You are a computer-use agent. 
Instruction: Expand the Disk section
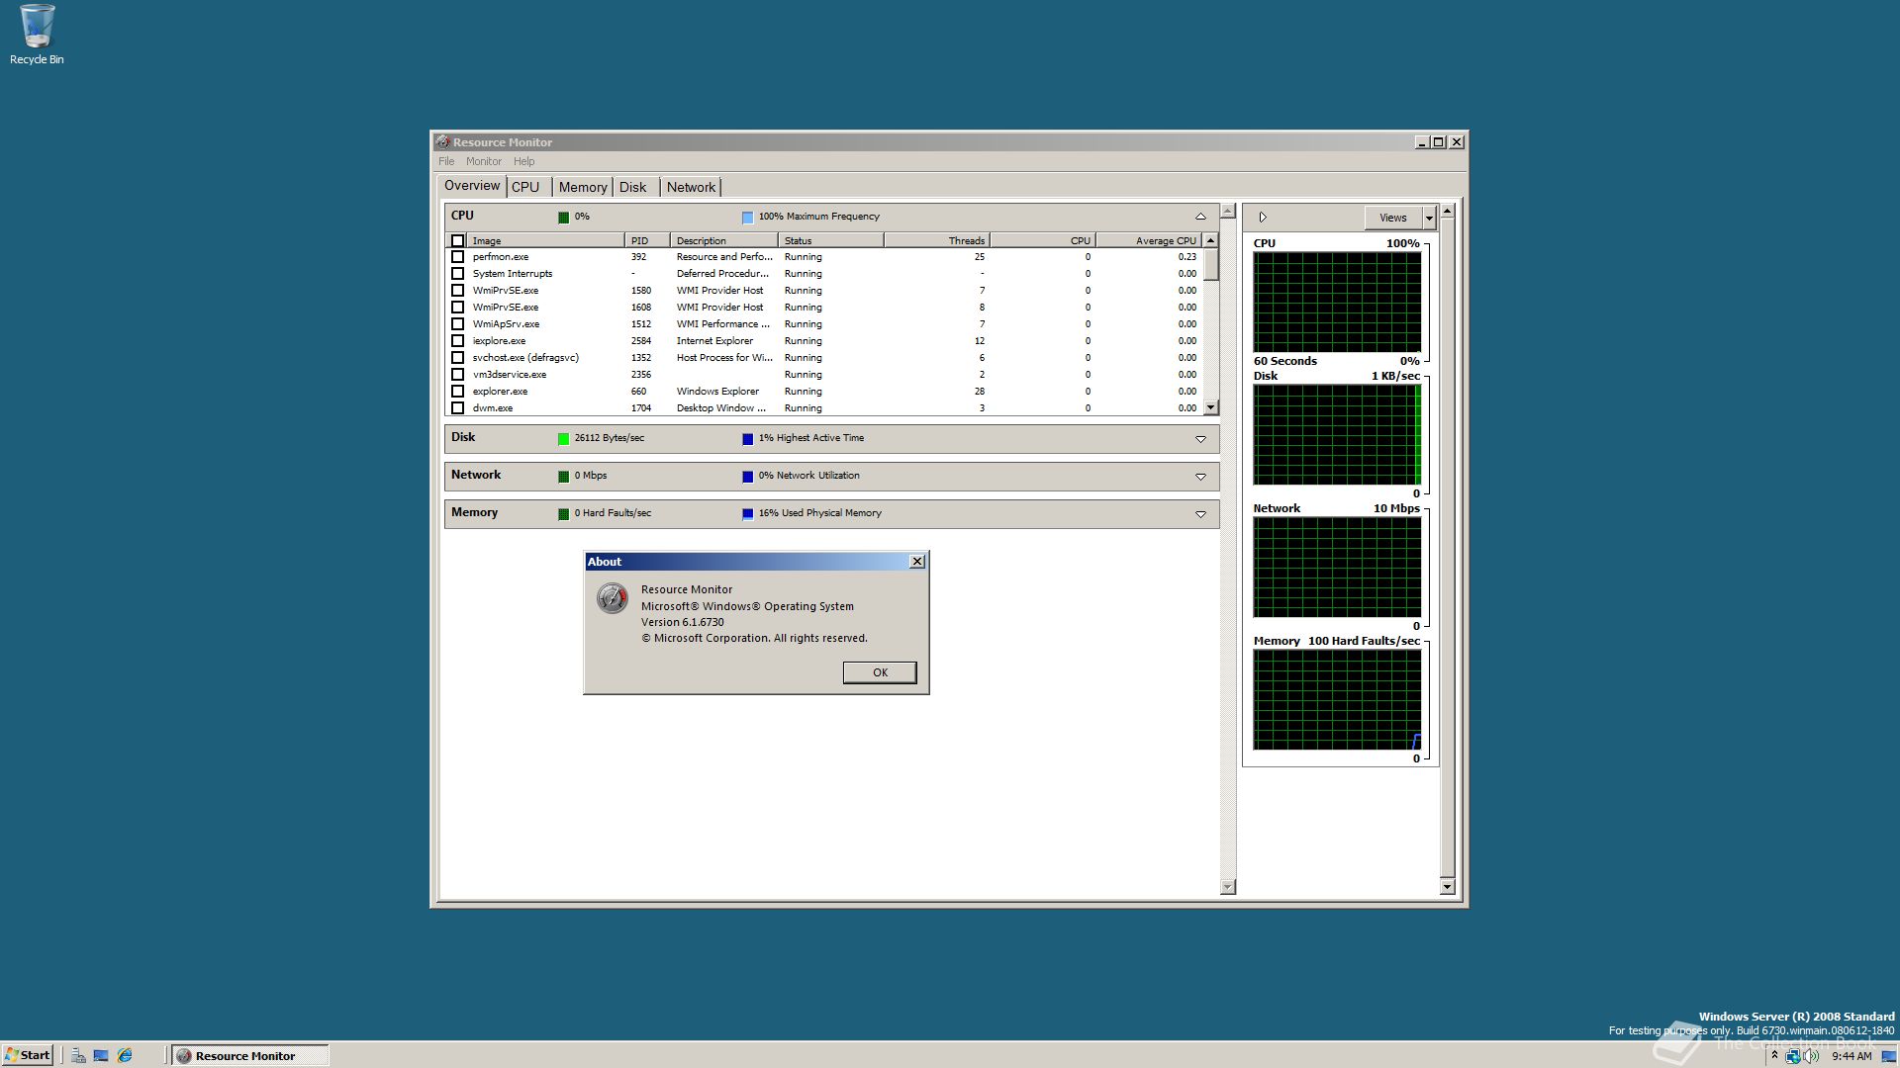[x=1200, y=439]
